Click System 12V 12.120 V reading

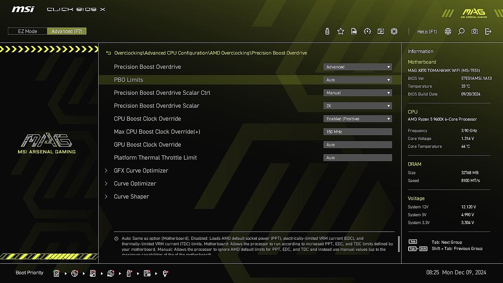tap(468, 207)
